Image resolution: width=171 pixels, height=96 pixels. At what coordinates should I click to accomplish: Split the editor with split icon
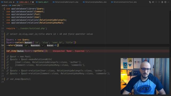tap(165, 2)
